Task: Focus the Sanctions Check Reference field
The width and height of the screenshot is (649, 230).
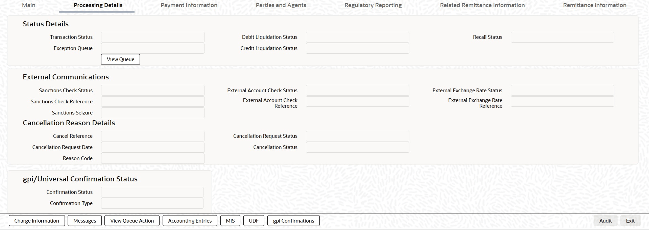Action: pos(152,102)
